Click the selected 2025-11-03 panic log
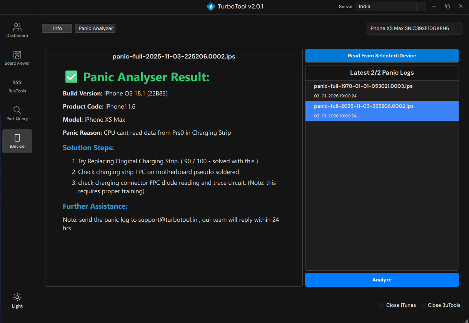This screenshot has width=469, height=323. pos(382,110)
